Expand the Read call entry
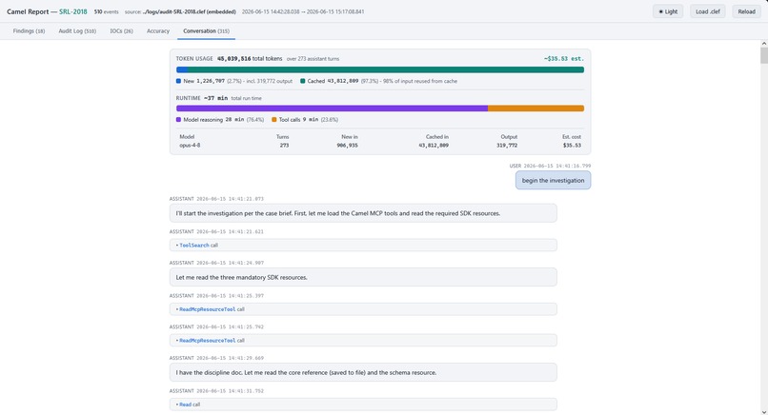 pyautogui.click(x=363, y=405)
